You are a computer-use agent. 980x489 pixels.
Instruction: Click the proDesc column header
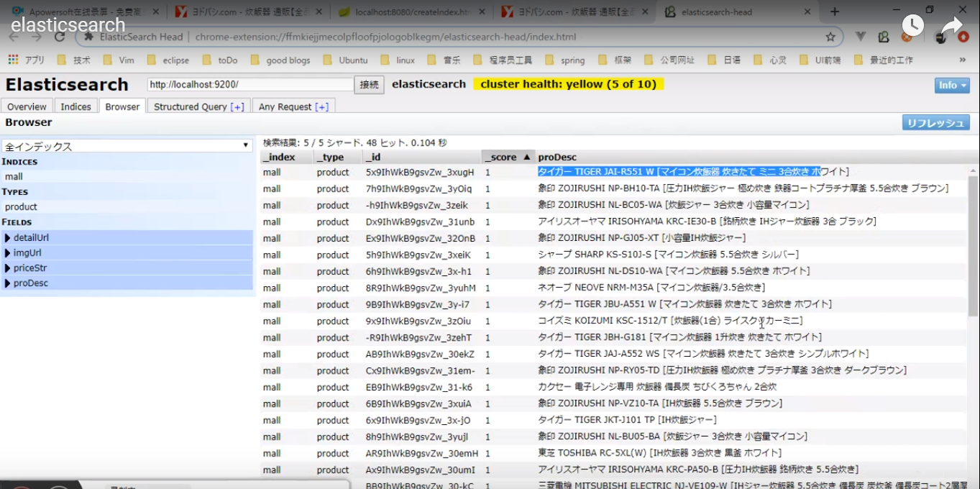tap(751, 157)
